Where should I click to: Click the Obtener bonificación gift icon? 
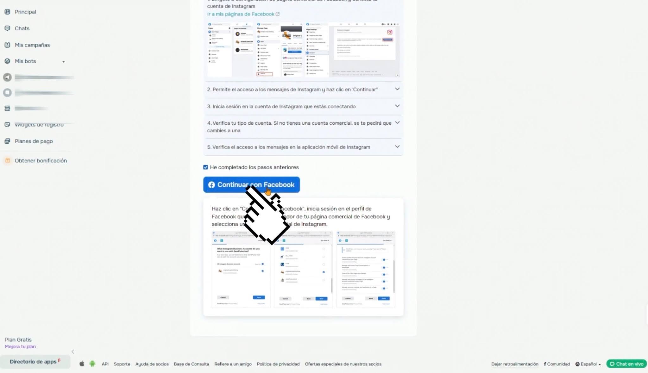click(x=8, y=160)
